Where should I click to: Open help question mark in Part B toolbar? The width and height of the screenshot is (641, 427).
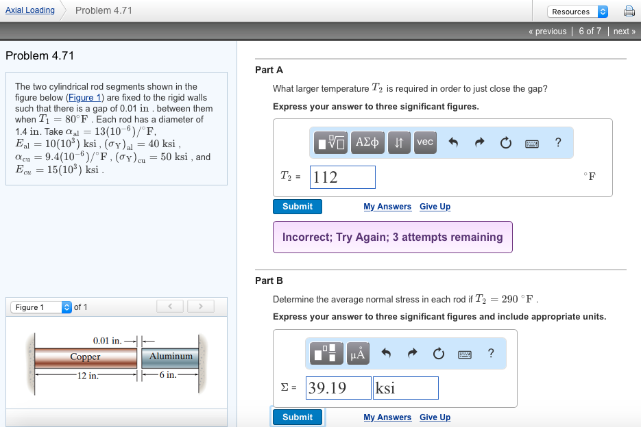[491, 353]
